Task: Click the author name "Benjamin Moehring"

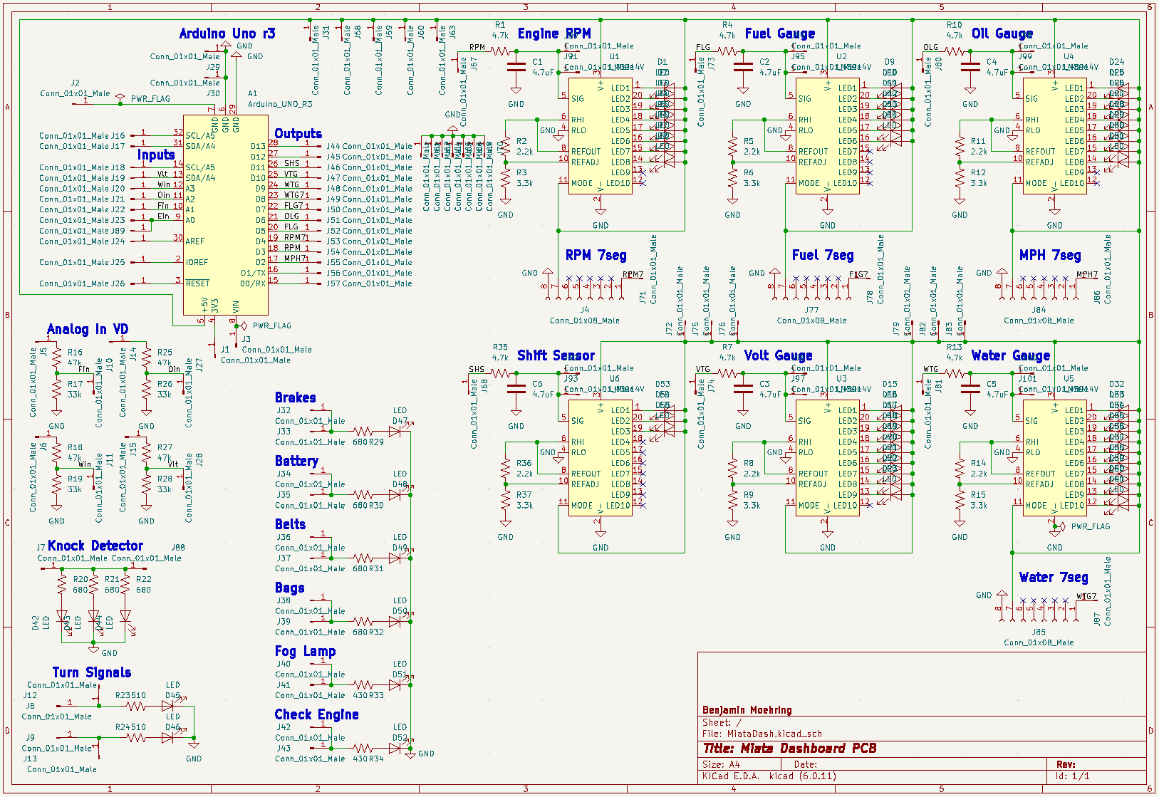Action: [747, 710]
